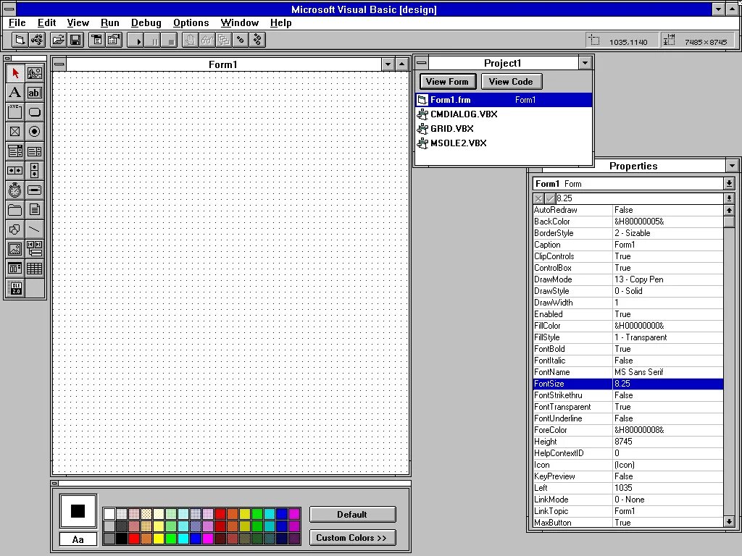Select the vertical scroll bar tool
Viewport: 742px width, 556px height.
[x=35, y=171]
